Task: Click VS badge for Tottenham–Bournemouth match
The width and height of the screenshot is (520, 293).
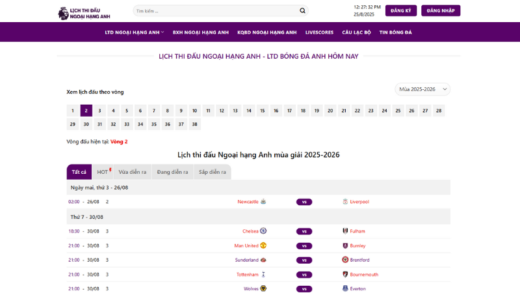Action: click(304, 275)
